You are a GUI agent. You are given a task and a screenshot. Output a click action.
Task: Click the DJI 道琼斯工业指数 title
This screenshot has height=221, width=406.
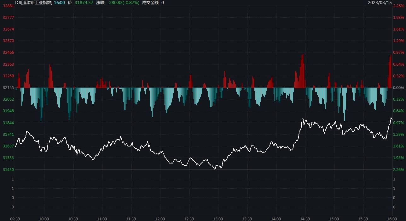[x=33, y=3]
